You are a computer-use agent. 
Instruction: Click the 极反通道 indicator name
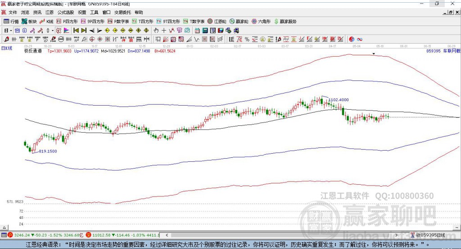[x=33, y=51]
